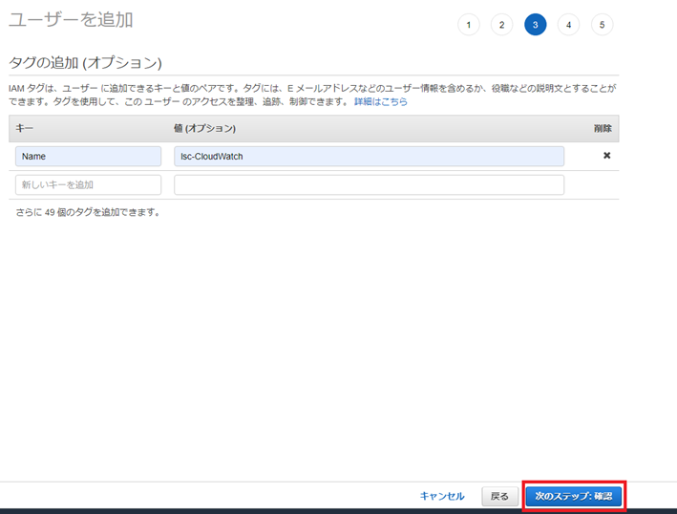This screenshot has width=677, height=514.
Task: Click the ユーザーを追加 page title
Action: 71,20
